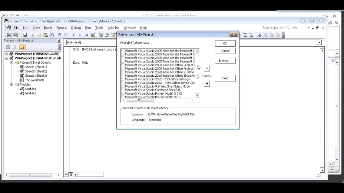Click the View Microsoft Excel toolbar icon
The image size is (344, 193).
tap(9, 35)
